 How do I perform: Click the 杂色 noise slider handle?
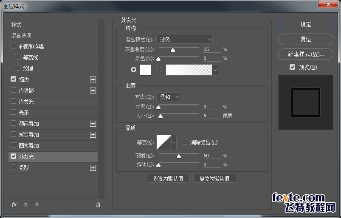[x=158, y=59]
